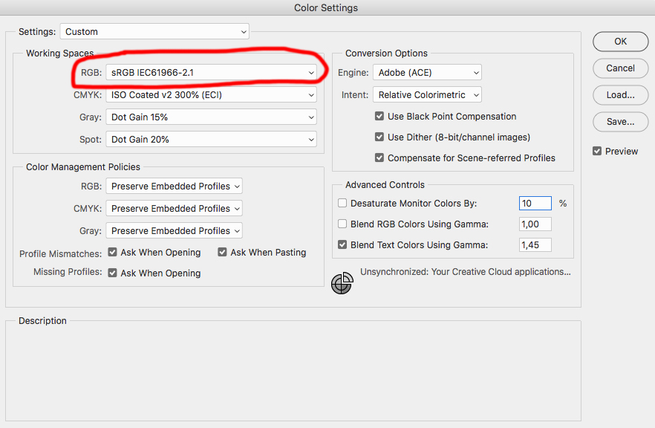Disable Compensate for Scene-referred Profiles
655x428 pixels.
(x=379, y=158)
